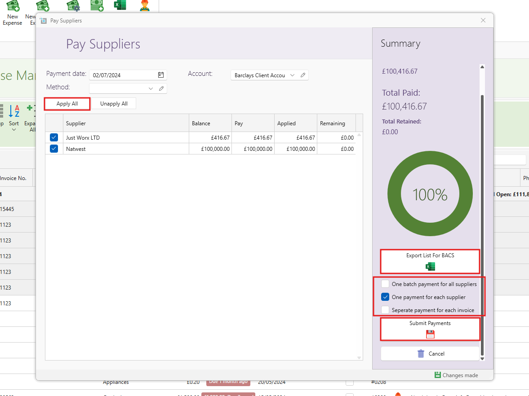Click the Summary scrollbar down arrow

[x=482, y=359]
